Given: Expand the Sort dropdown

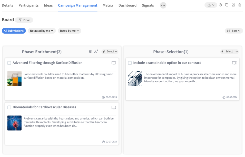Looking at the screenshot, I should pos(234,31).
